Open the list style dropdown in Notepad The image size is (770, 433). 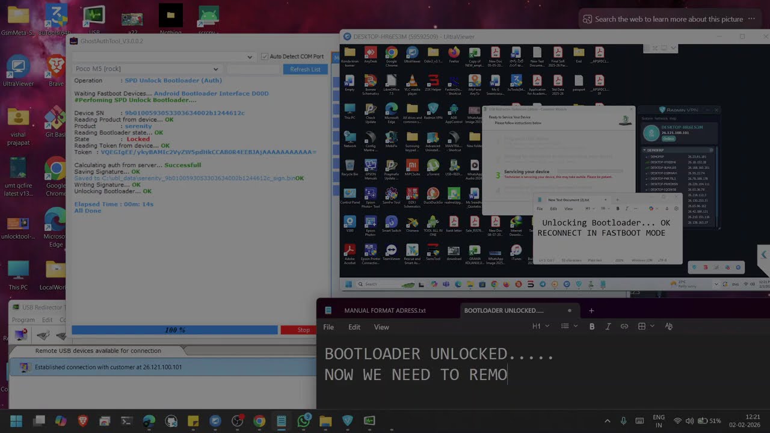click(x=568, y=327)
